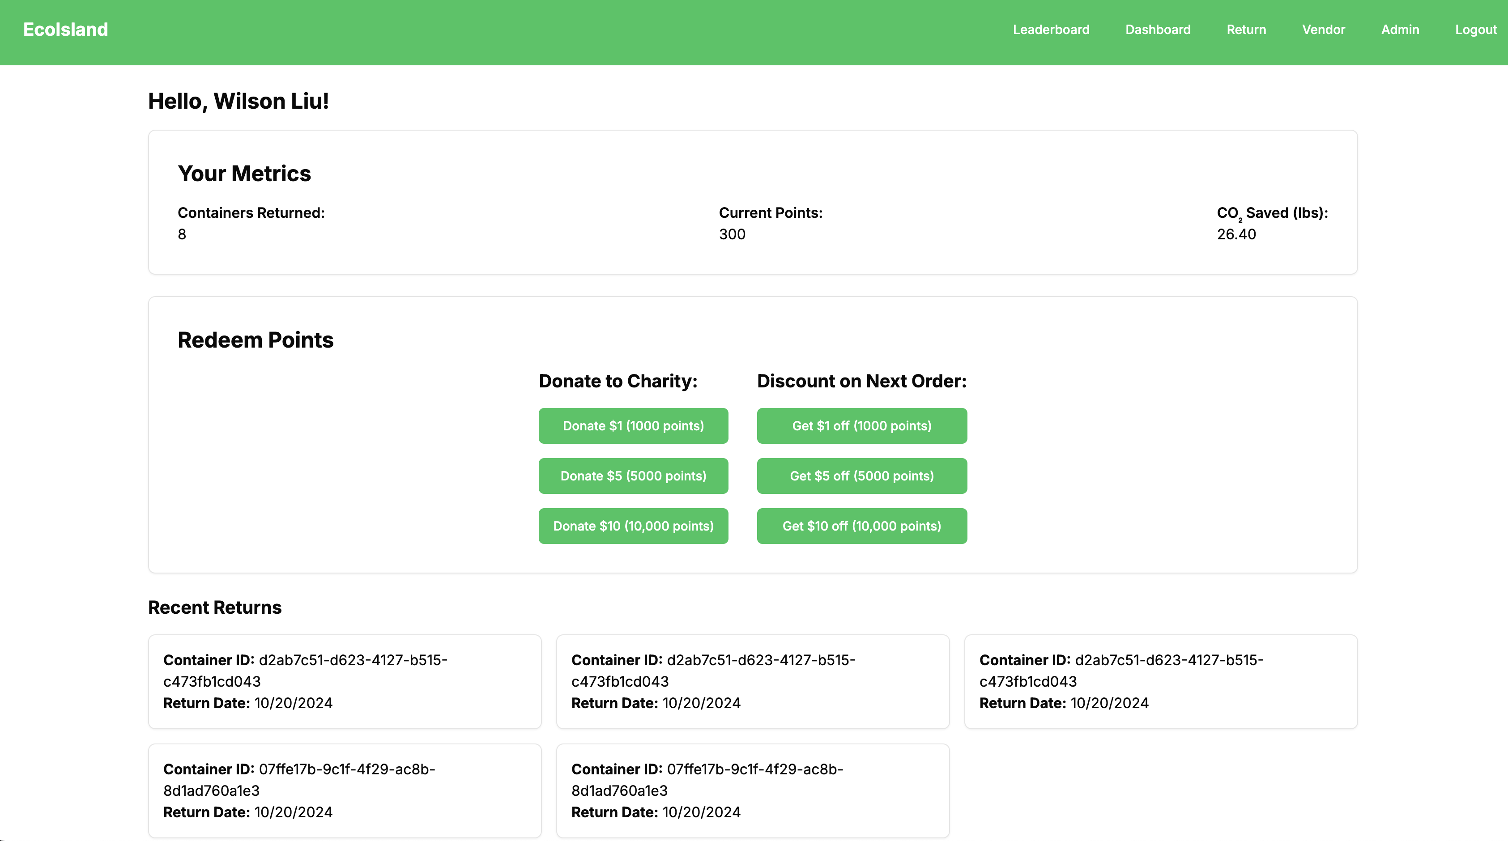The image size is (1508, 841).
Task: Click the Current Points value 300
Action: click(x=732, y=234)
